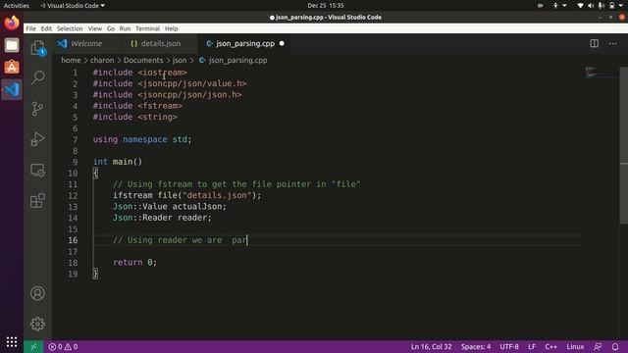
Task: Open Files manager from the dock
Action: pyautogui.click(x=12, y=45)
